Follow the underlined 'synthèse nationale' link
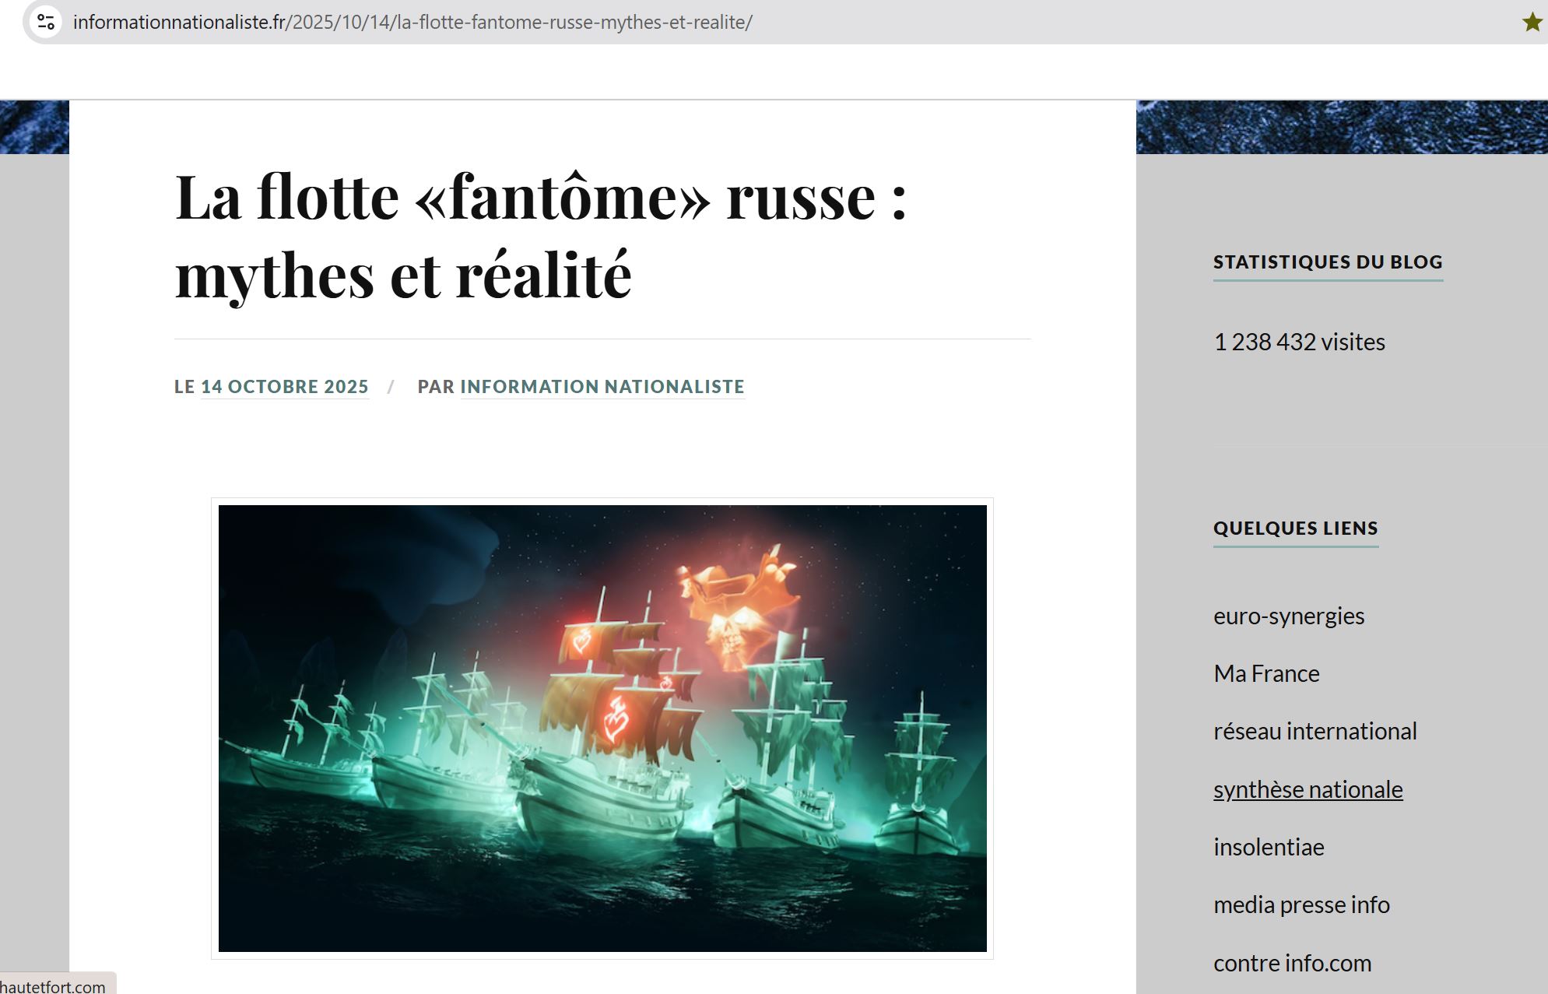 click(x=1308, y=789)
